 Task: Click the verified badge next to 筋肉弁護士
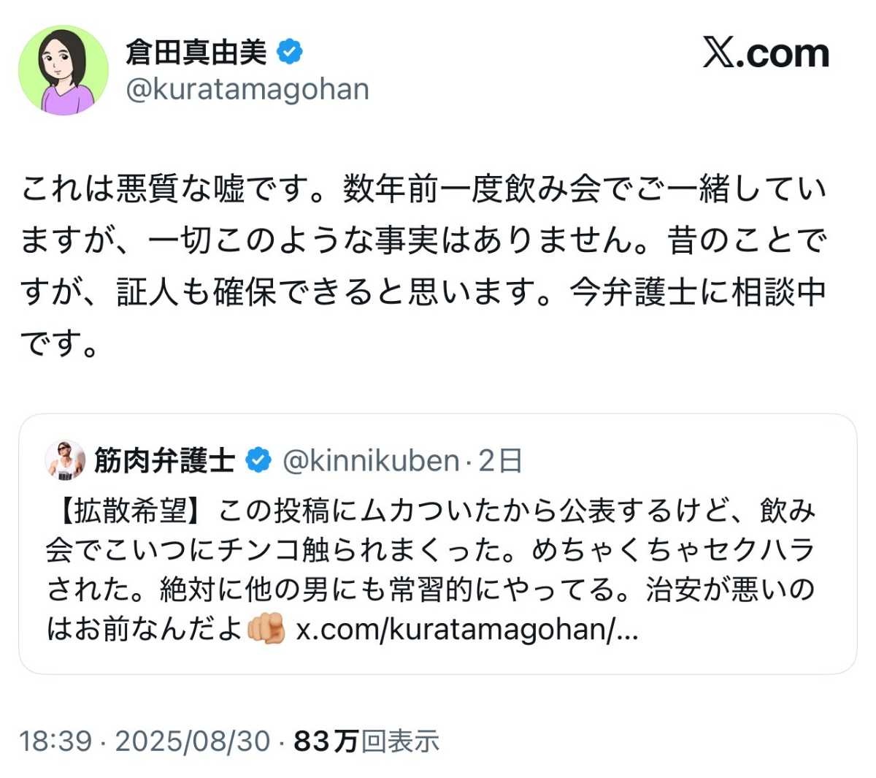[258, 460]
